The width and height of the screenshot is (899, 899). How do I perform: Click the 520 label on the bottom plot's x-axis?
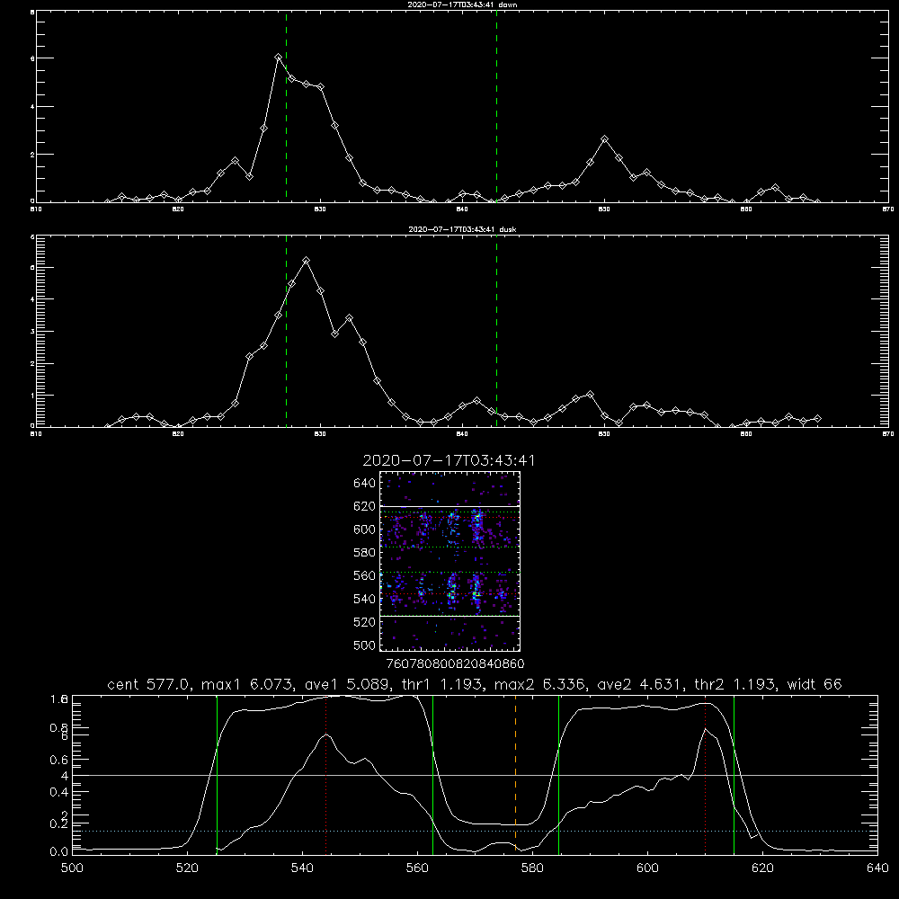(187, 868)
